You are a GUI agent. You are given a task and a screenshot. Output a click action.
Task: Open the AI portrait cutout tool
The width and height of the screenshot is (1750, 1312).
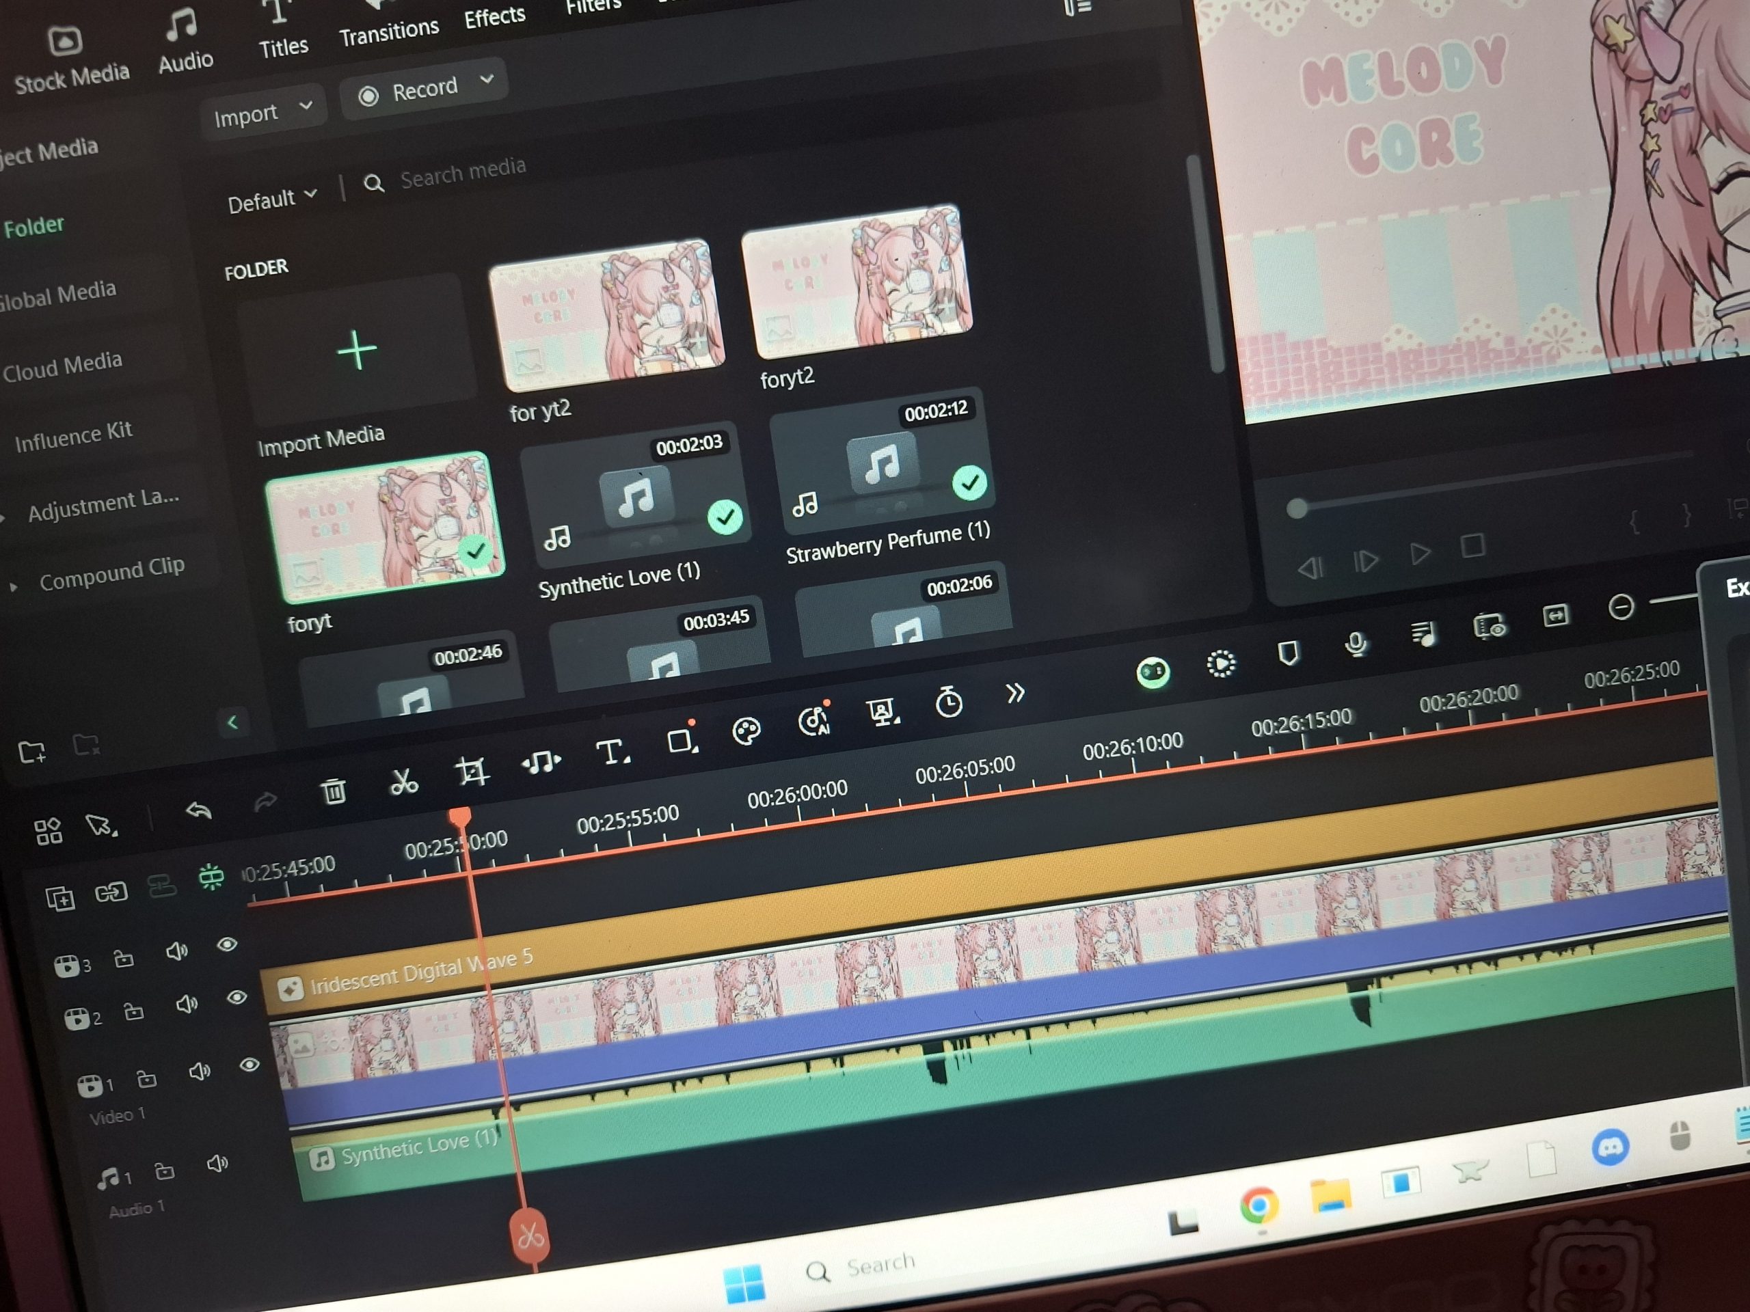(x=882, y=712)
